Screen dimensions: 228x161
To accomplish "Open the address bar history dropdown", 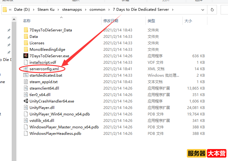I will click(x=203, y=10).
